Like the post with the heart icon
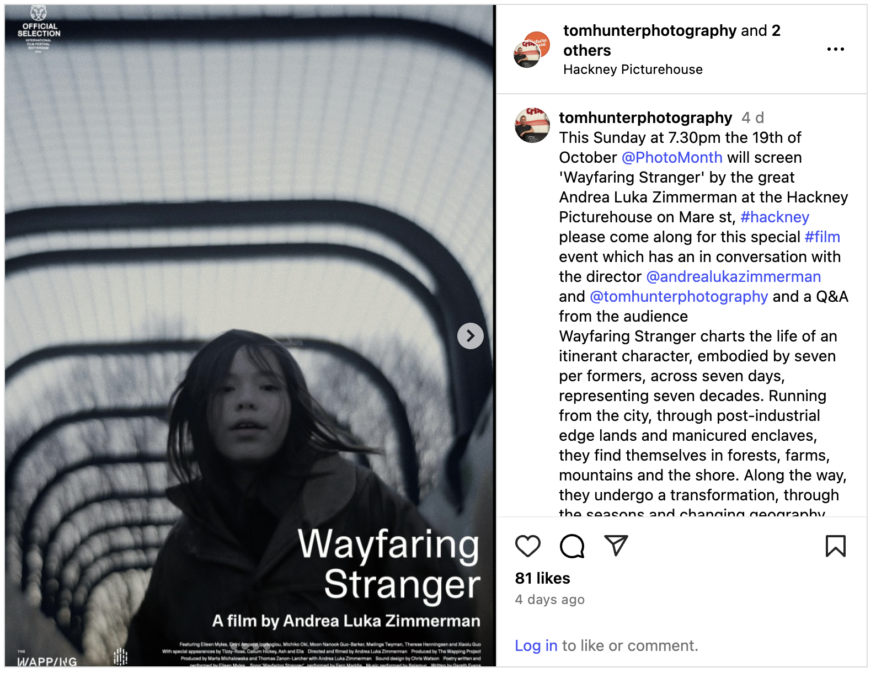Screen dimensions: 876x673 coord(527,546)
